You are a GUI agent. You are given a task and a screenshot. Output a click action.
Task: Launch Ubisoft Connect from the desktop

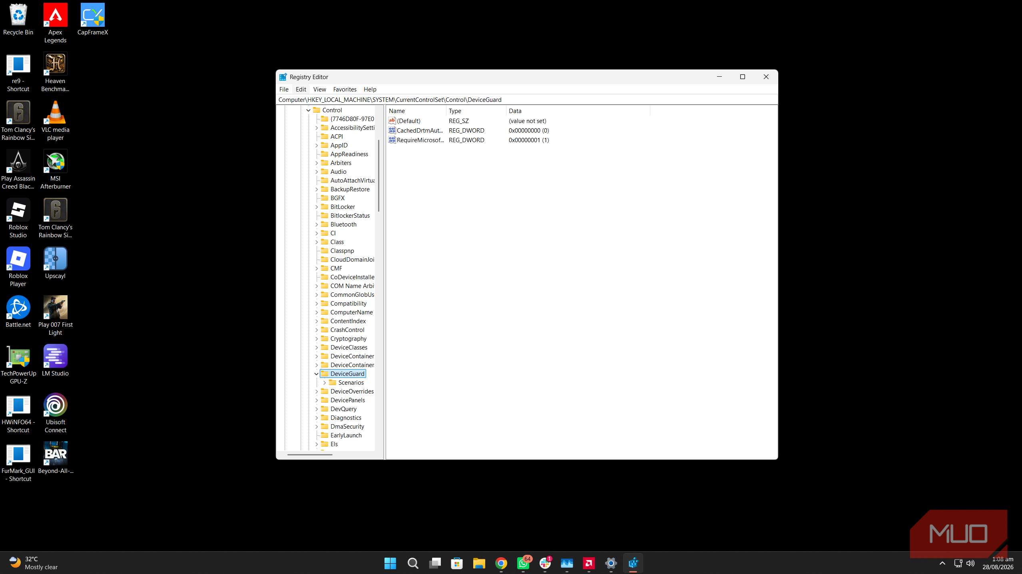coord(55,413)
